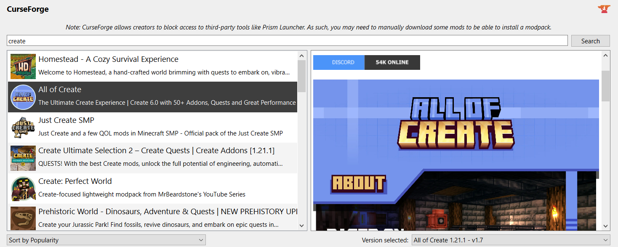Click the description panel scrollbar thumb

605,86
